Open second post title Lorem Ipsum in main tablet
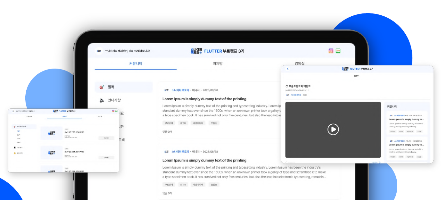This screenshot has height=200, width=447. pos(204,160)
